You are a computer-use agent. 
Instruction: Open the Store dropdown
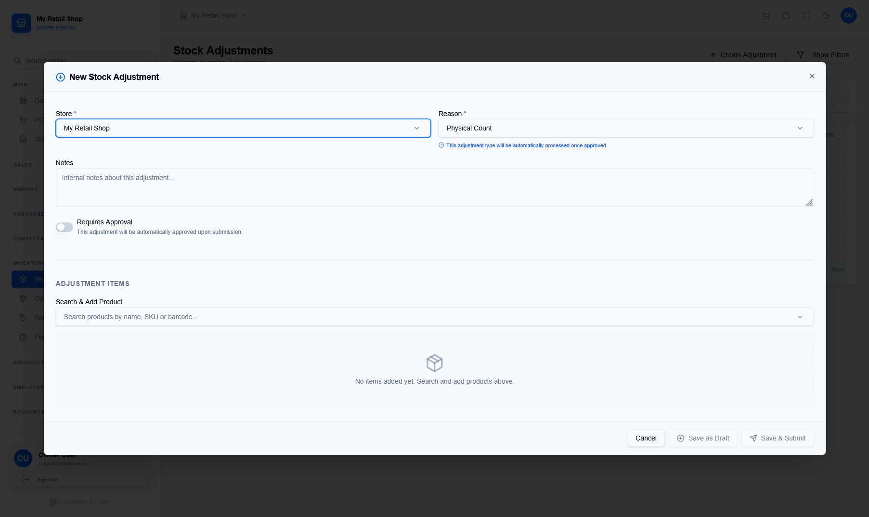tap(243, 128)
